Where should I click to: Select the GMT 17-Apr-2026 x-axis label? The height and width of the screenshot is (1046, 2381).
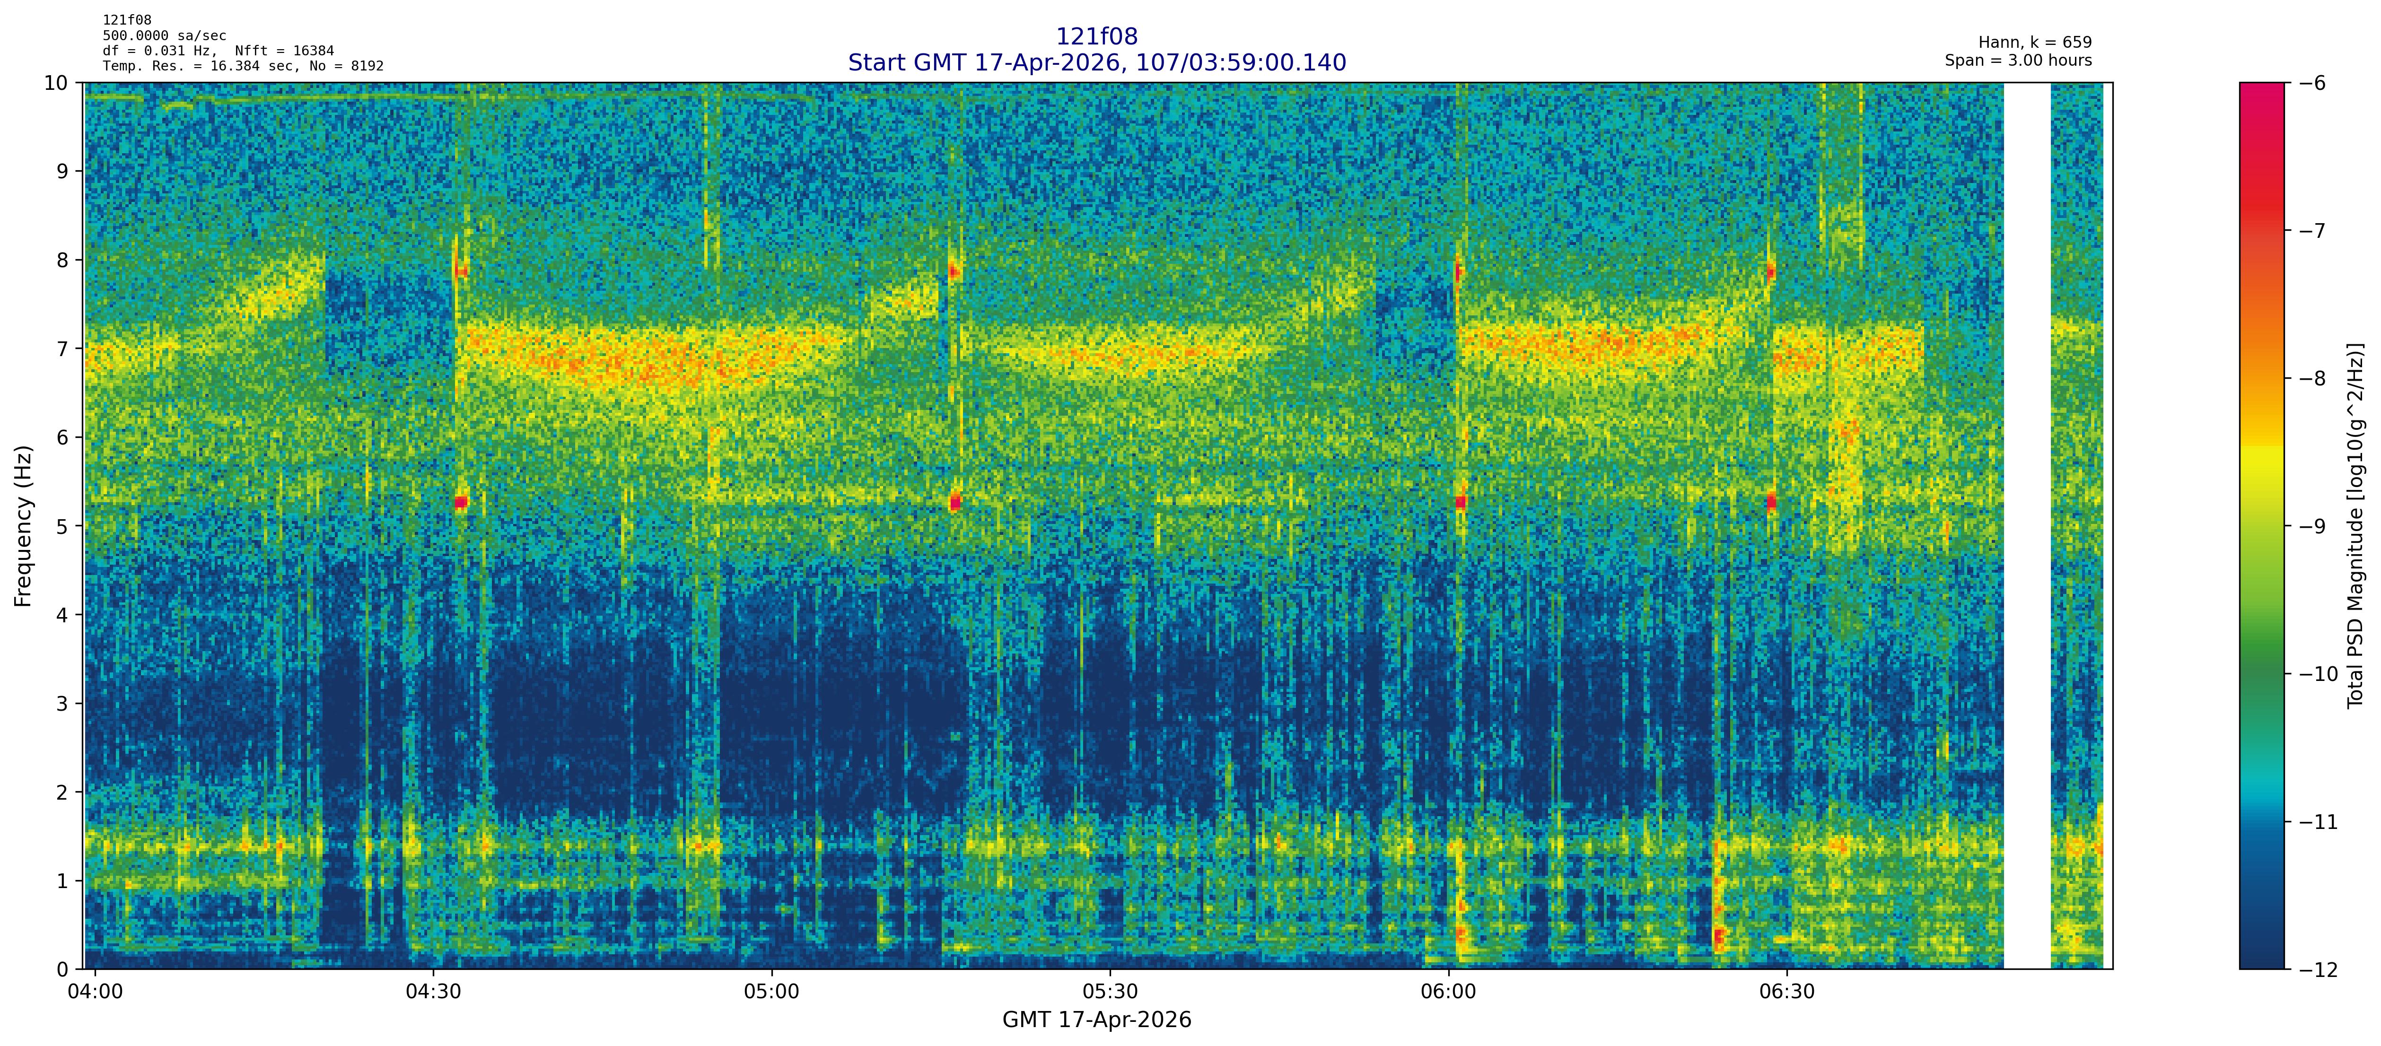pos(1096,1020)
